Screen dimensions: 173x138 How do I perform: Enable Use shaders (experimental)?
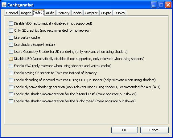(11, 45)
